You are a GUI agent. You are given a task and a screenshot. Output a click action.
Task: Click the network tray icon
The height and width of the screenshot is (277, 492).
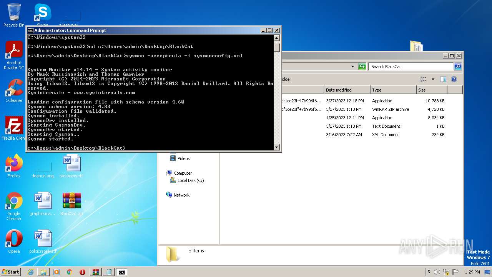point(446,272)
